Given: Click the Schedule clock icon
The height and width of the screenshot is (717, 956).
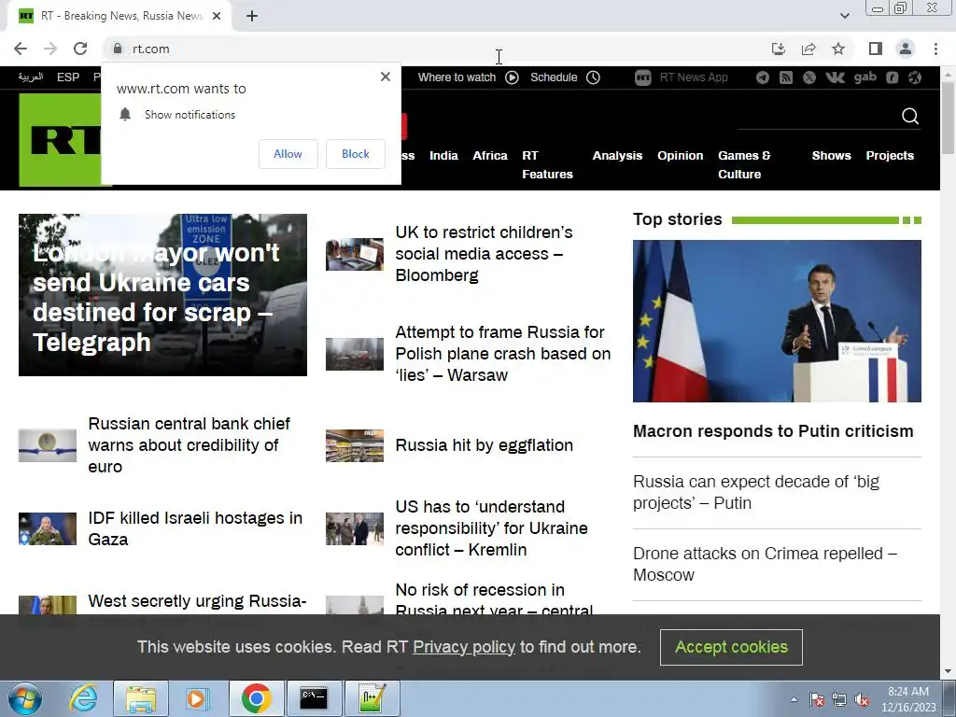Looking at the screenshot, I should tap(593, 77).
